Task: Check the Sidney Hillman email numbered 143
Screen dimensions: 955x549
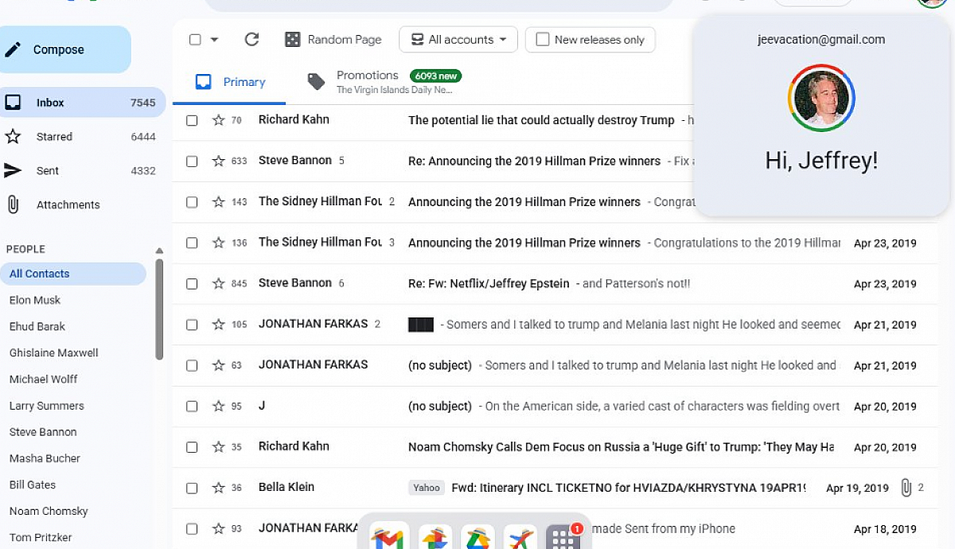Action: (192, 202)
